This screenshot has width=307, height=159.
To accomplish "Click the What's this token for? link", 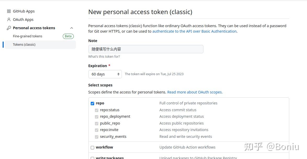I will pyautogui.click(x=104, y=56).
